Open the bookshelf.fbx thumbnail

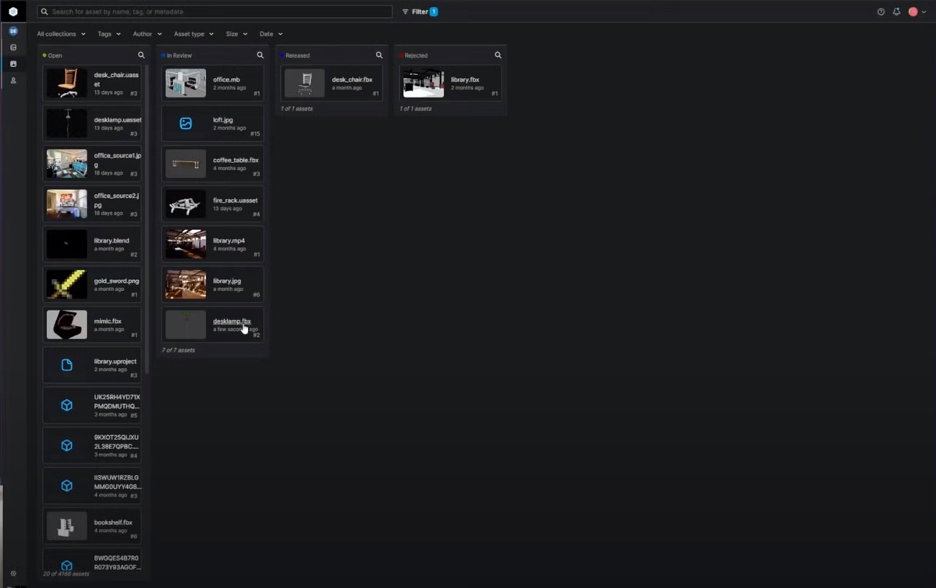coord(67,526)
